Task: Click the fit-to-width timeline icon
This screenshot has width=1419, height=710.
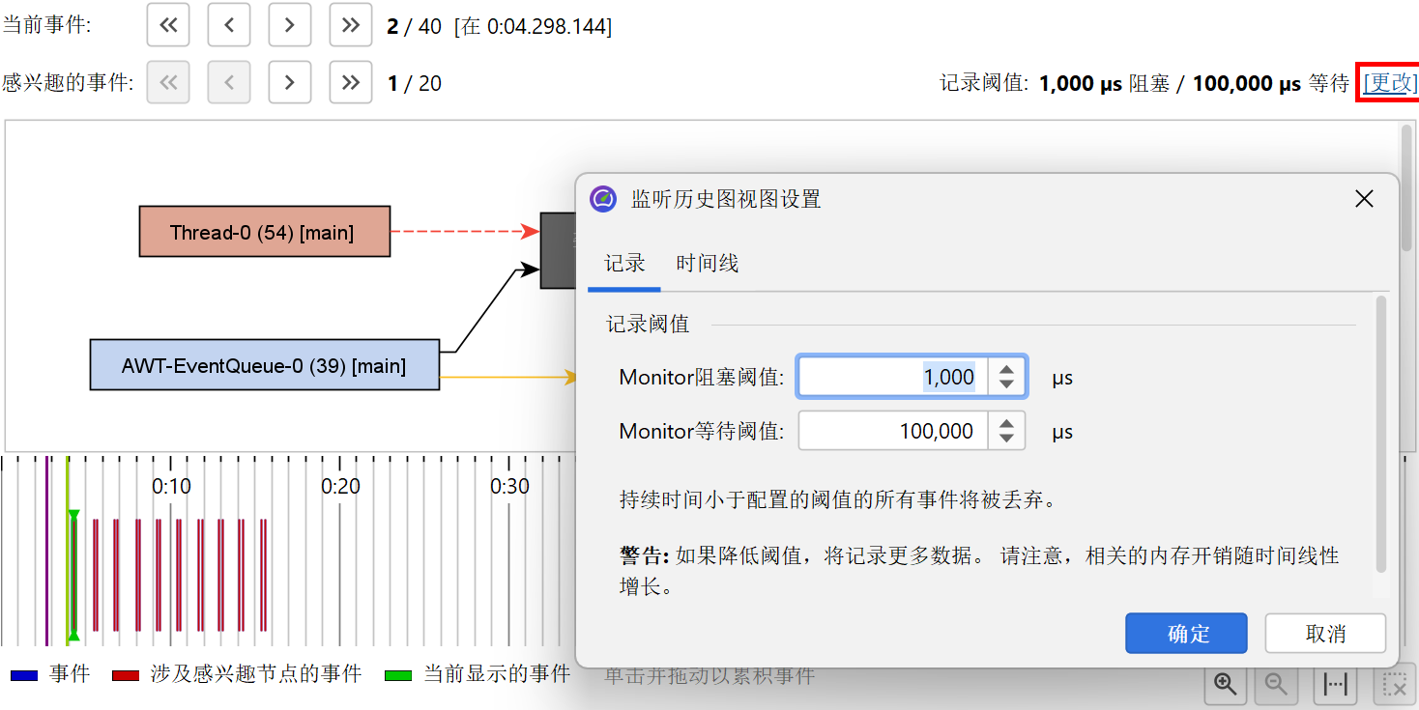Action: 1335,685
